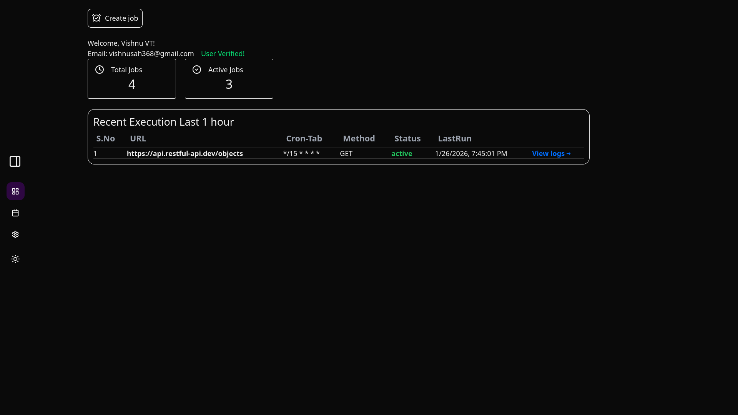This screenshot has width=738, height=415.
Task: Click the URL column header
Action: pyautogui.click(x=138, y=138)
